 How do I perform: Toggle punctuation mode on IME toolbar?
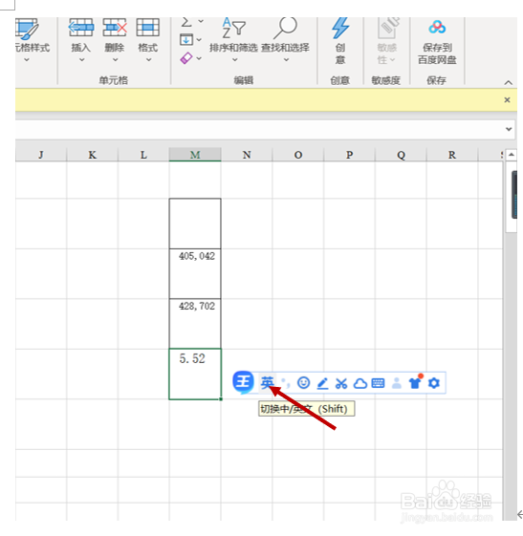pos(285,383)
